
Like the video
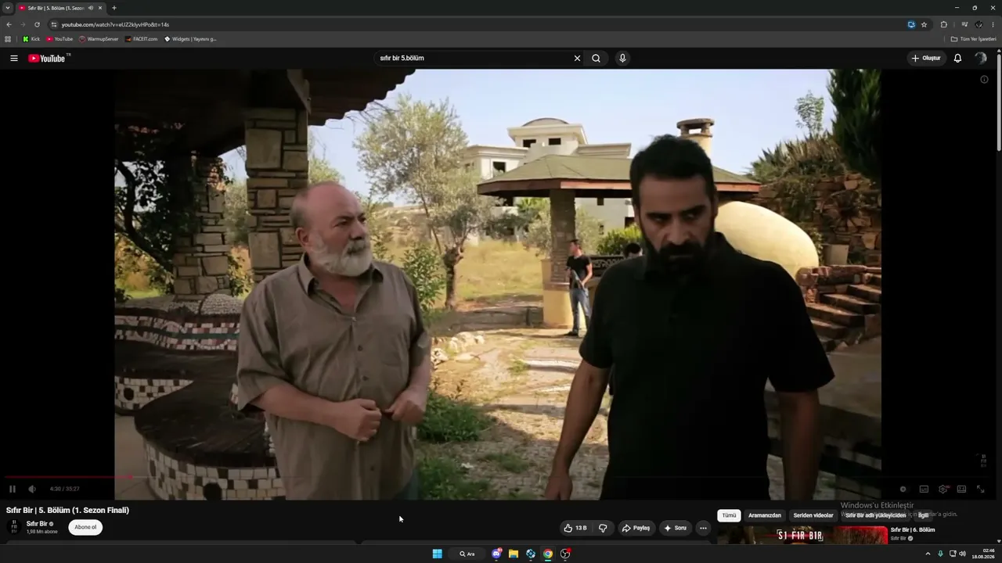click(575, 528)
